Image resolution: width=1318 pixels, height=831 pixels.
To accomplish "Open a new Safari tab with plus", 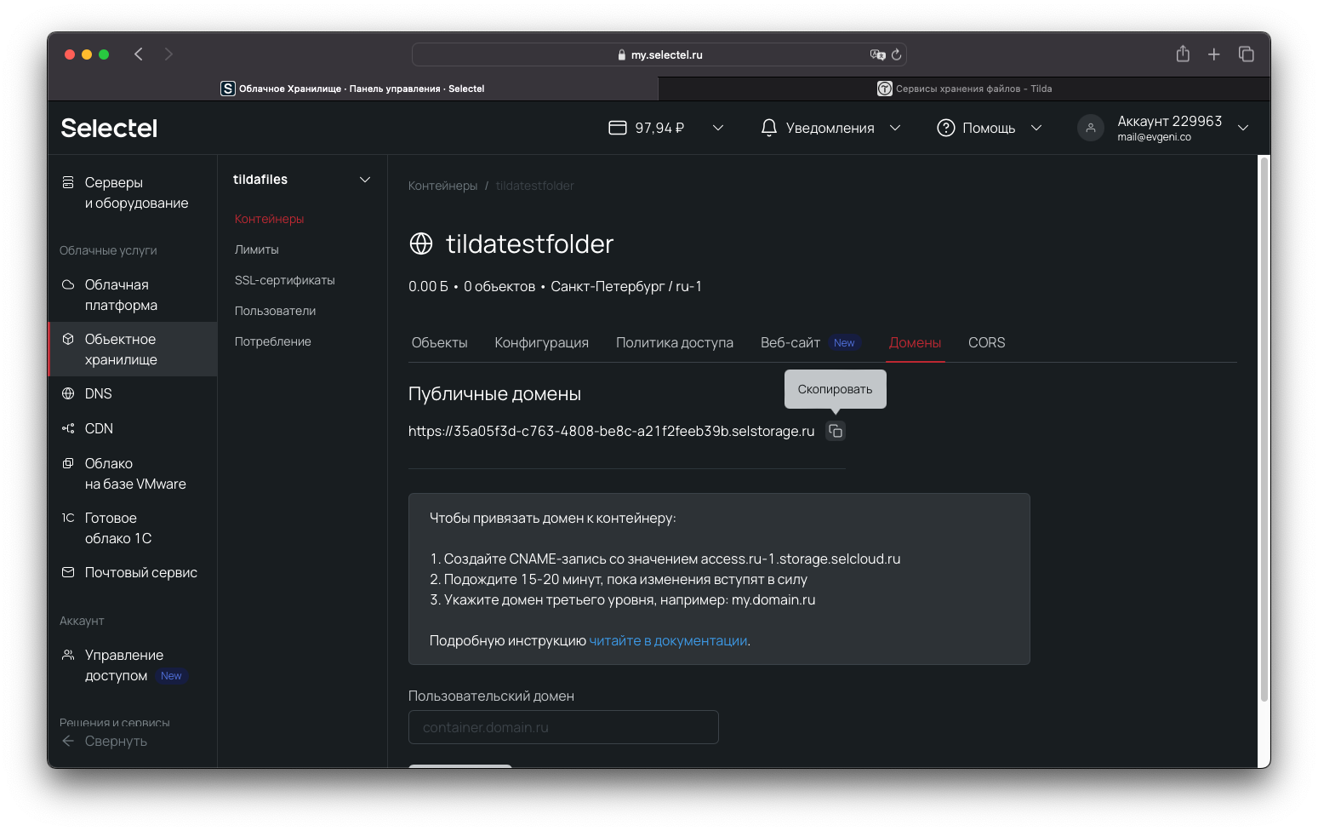I will (x=1214, y=54).
